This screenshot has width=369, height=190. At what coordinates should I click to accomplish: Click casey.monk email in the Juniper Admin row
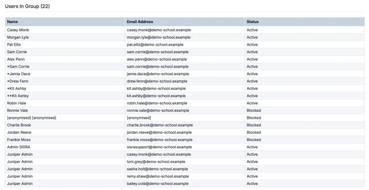coord(159,154)
